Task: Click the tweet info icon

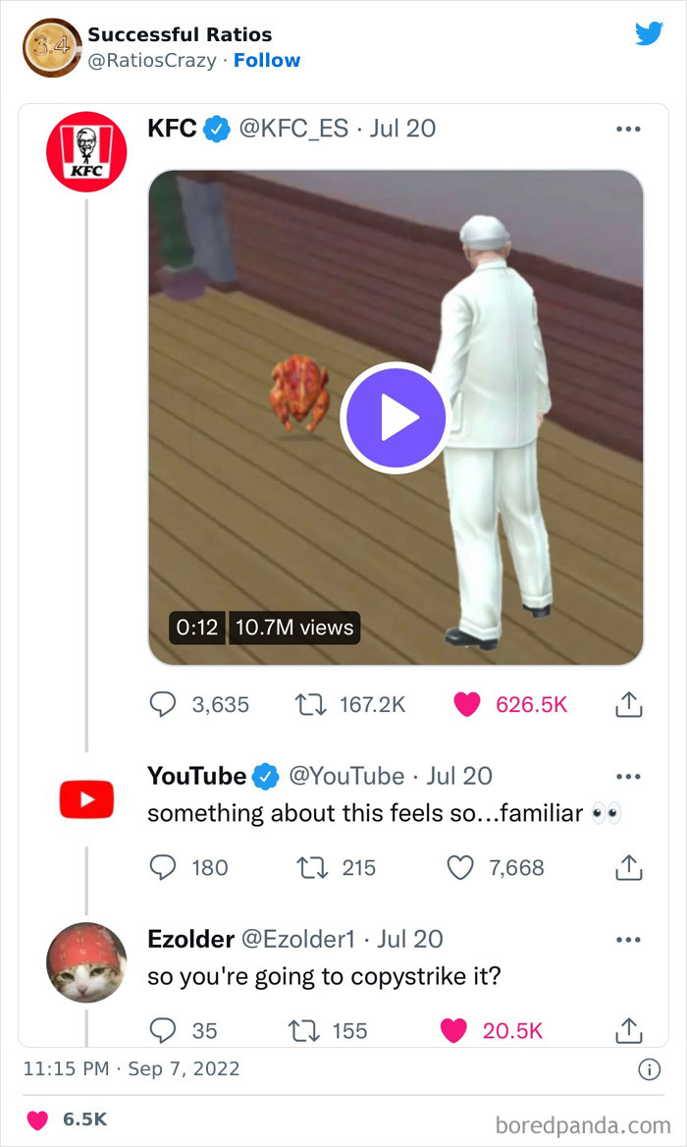Action: point(649,1069)
